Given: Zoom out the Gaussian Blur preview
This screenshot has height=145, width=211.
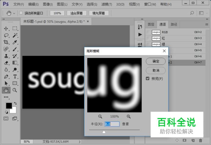Looking at the screenshot, I should (x=100, y=116).
